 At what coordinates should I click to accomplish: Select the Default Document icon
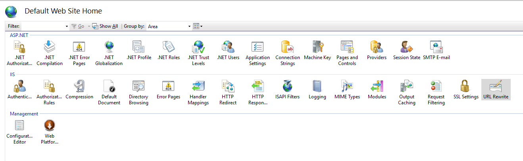tap(109, 86)
